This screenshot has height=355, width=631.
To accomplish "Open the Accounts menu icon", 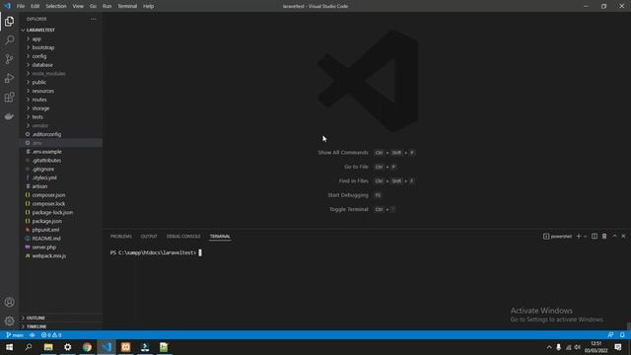I will [9, 302].
